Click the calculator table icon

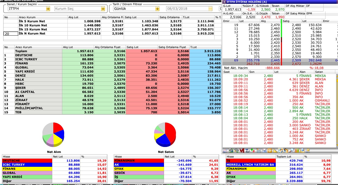click(x=264, y=150)
